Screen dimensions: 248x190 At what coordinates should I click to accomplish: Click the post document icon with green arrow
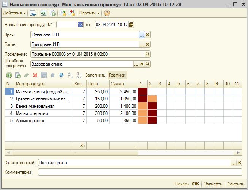click(x=63, y=13)
